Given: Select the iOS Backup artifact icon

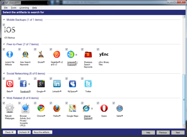Looking at the screenshot, I should (10, 30).
